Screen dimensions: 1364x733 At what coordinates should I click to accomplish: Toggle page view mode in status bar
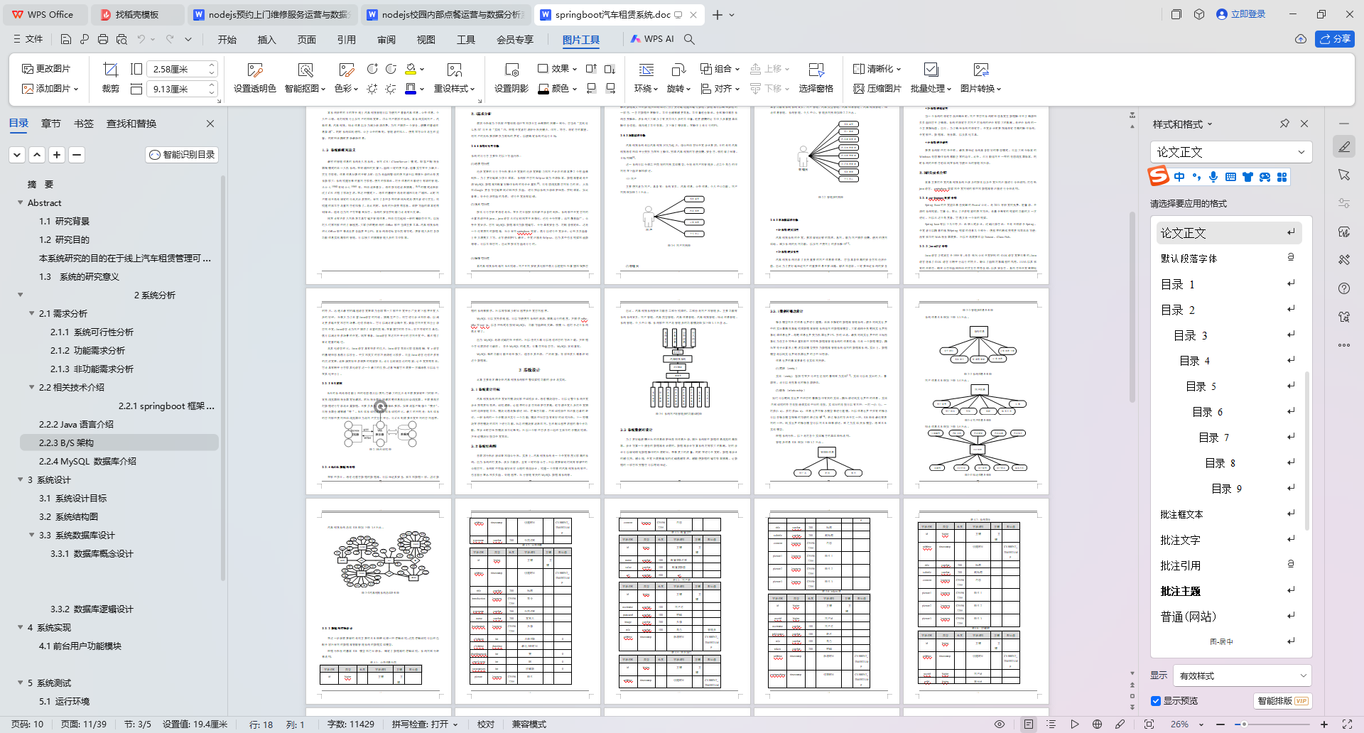point(1028,724)
